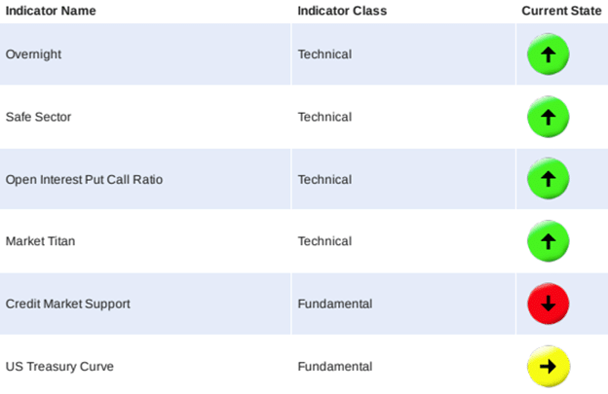Click Market Titan's green up arrow
The width and height of the screenshot is (608, 394).
(x=548, y=241)
